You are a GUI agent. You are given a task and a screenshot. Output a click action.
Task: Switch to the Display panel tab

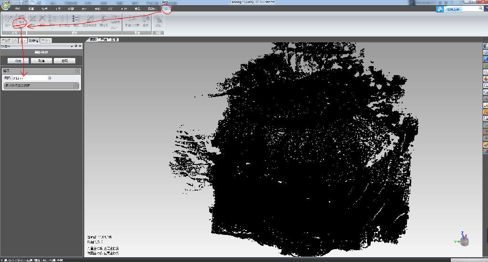23,40
